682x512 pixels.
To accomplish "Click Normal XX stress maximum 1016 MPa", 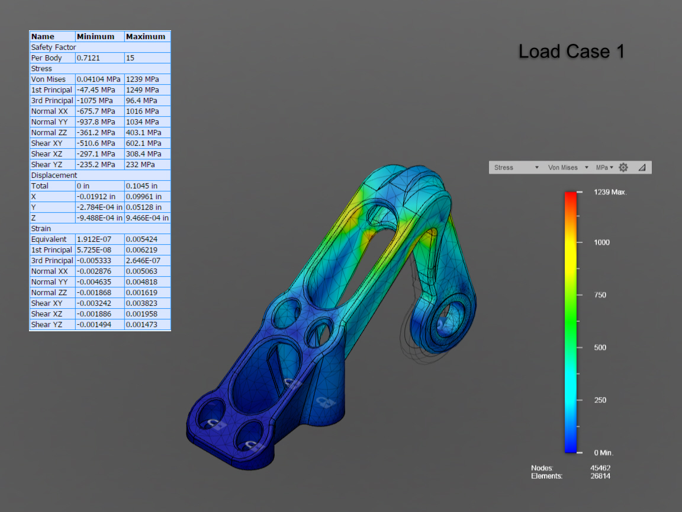I will [x=147, y=111].
